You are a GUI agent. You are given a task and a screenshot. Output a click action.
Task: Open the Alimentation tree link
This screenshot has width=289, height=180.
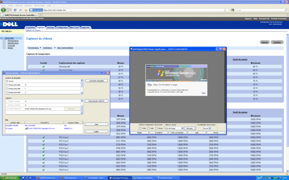point(13,41)
